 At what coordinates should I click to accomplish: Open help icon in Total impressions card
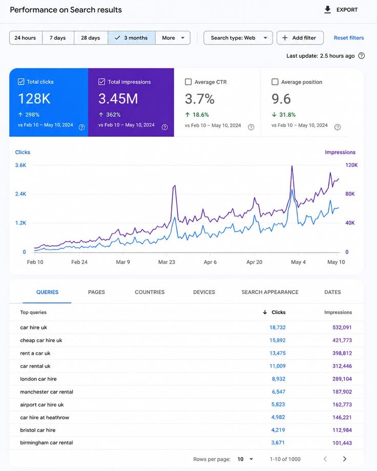tap(164, 127)
